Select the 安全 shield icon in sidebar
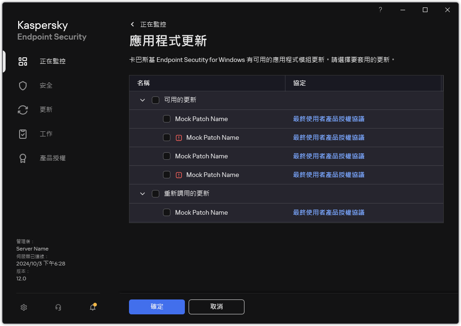This screenshot has height=326, width=461. tap(23, 85)
